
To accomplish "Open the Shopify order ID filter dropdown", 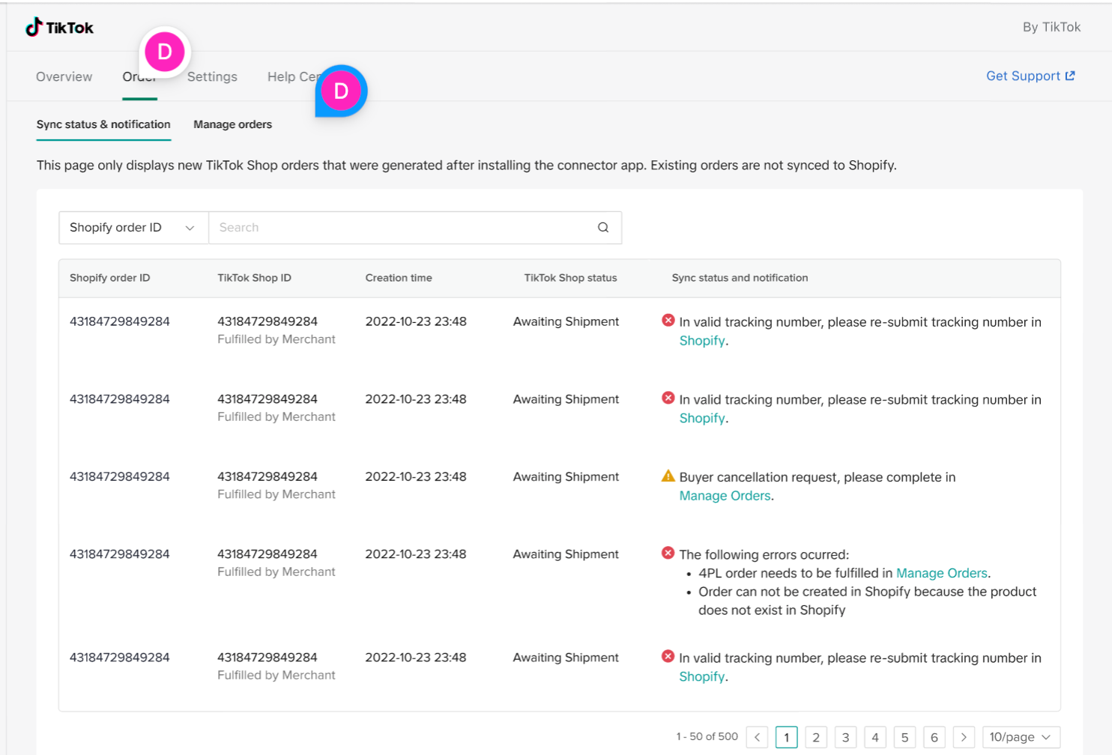I will 133,228.
